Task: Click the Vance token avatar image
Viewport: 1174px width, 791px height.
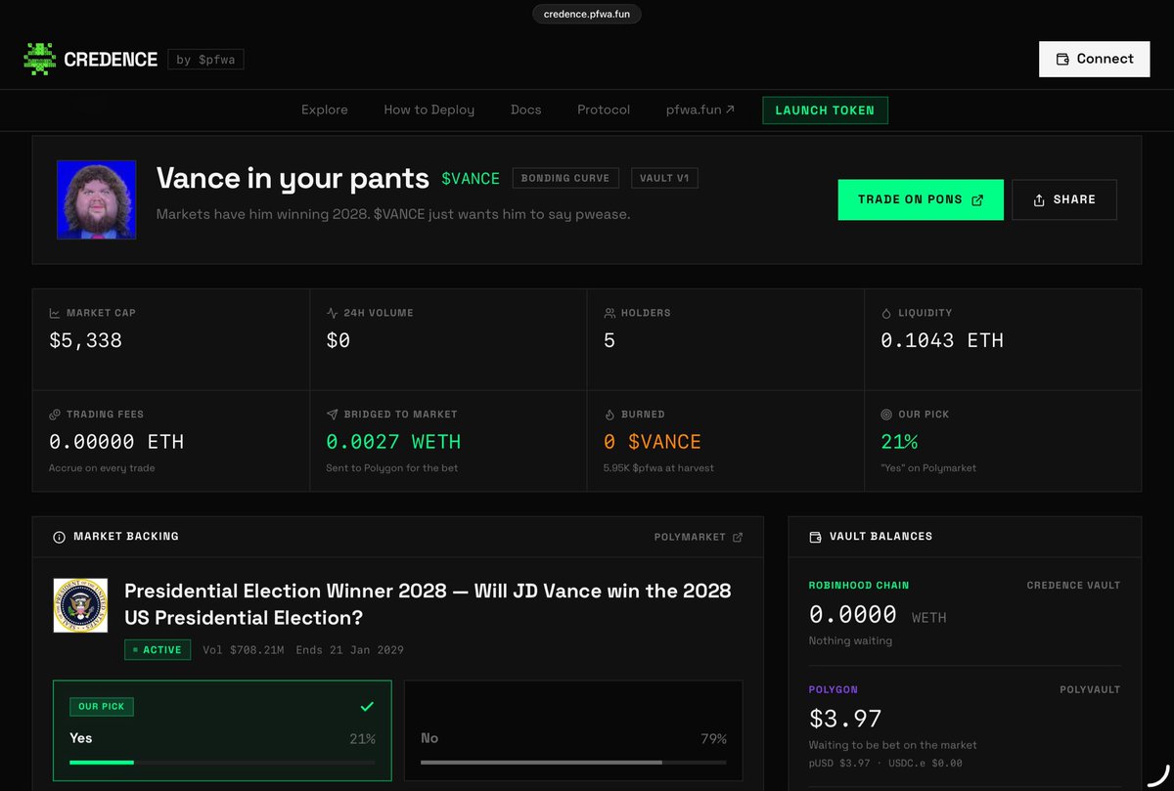Action: click(96, 199)
